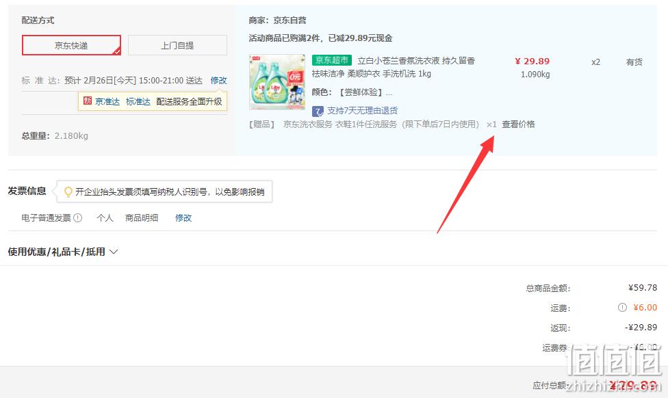Open 支持7天无理由退货 link
This screenshot has width=668, height=398.
(363, 111)
